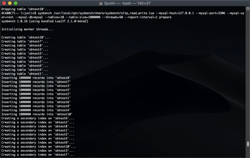Click the window title 'lijunlin — -bash — 140×37'
Viewport: 250px width, 158px height.
(127, 3)
